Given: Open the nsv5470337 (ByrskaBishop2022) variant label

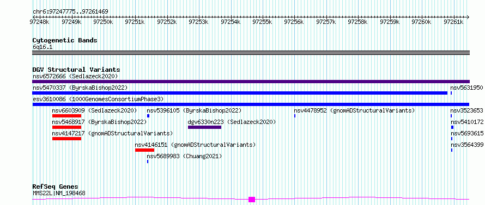Looking at the screenshot, I should (80, 88).
